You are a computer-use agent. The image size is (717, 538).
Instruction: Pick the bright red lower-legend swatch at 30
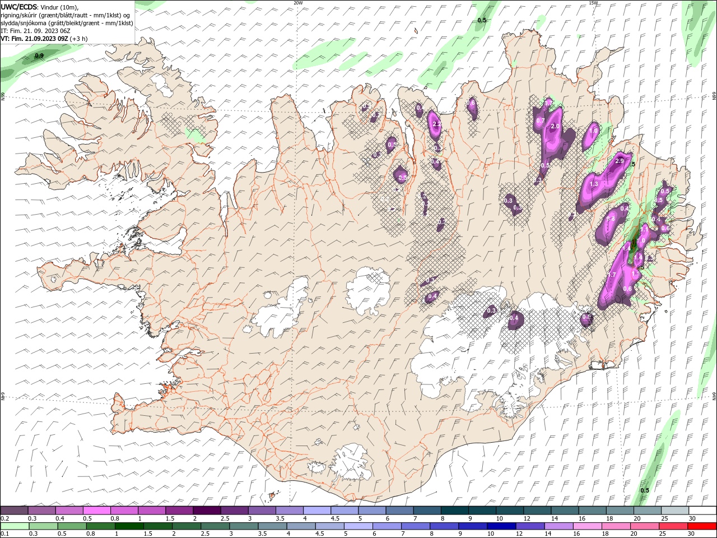[702, 526]
